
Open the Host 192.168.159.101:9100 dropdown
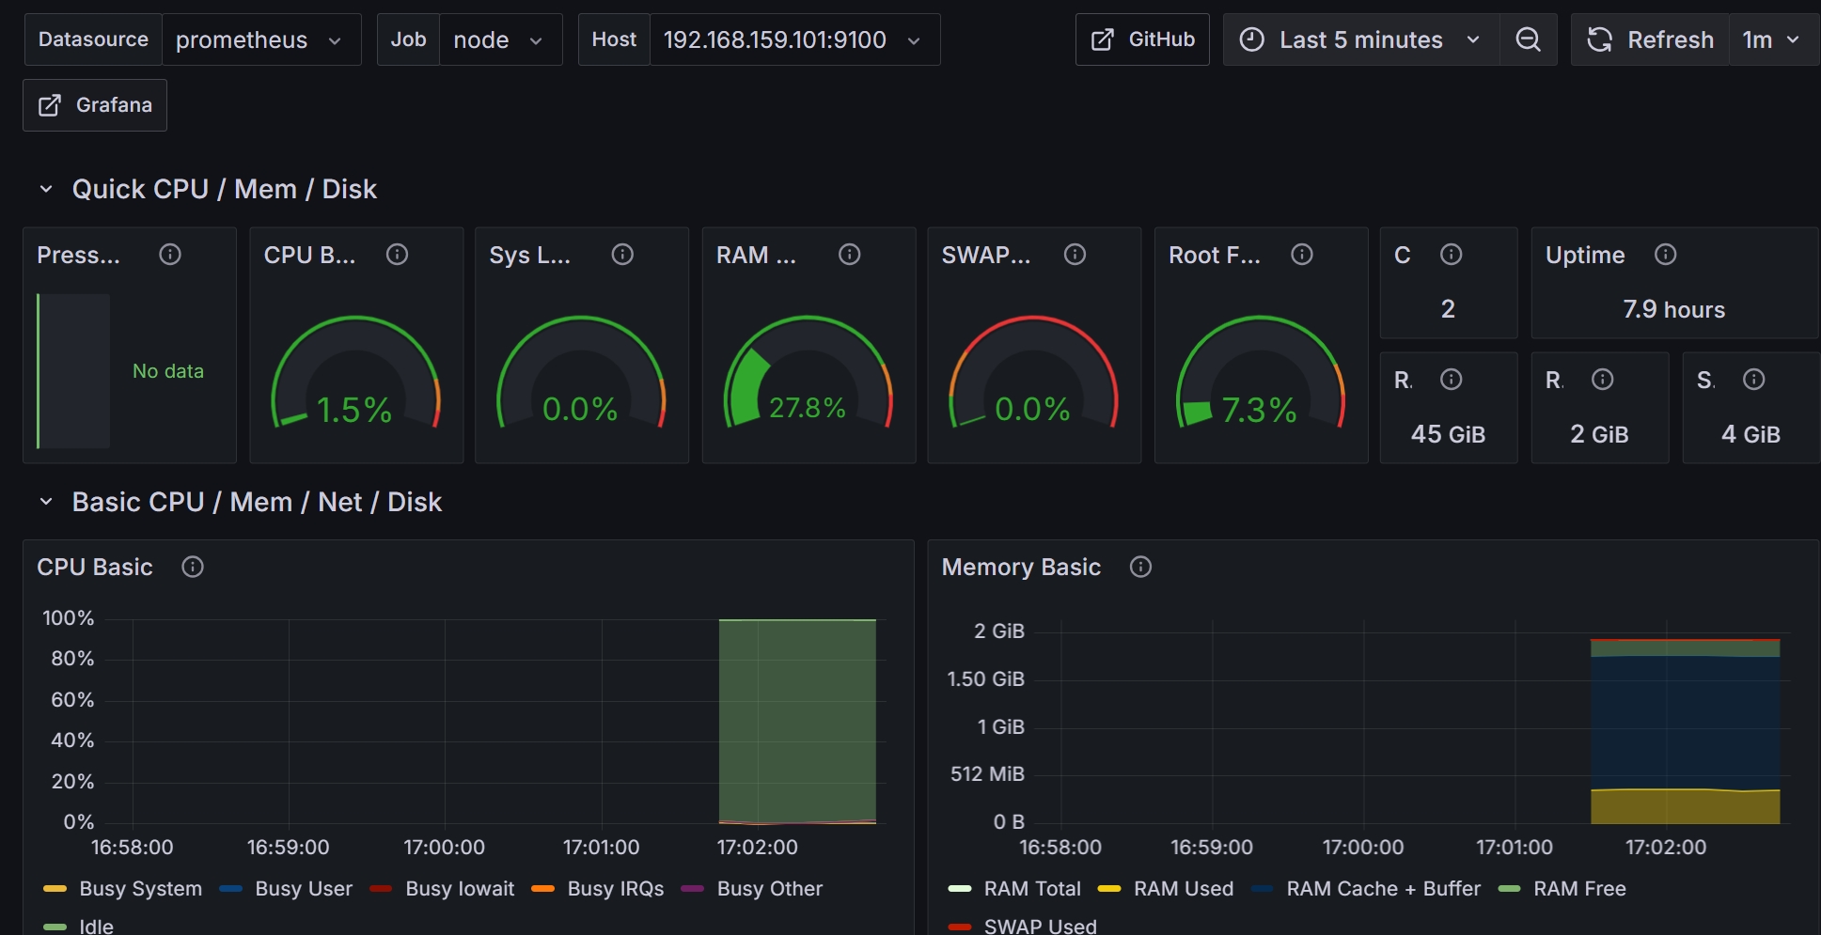(794, 39)
